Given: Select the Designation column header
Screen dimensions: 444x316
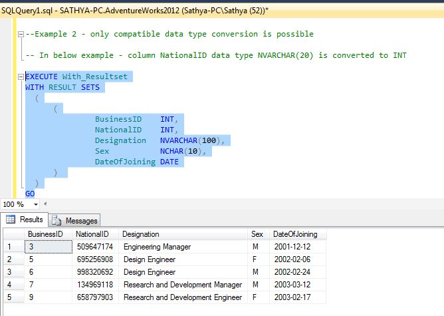Looking at the screenshot, I should click(x=183, y=234).
